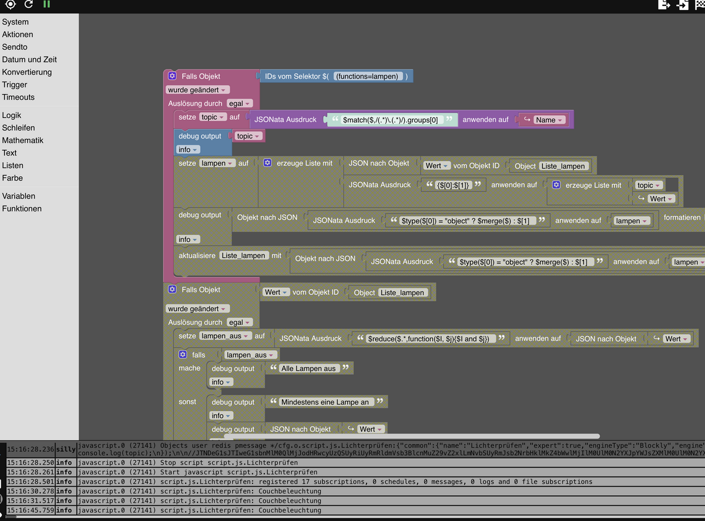This screenshot has height=521, width=705.
Task: Open topic dropdown in first debug output block
Action: (249, 136)
